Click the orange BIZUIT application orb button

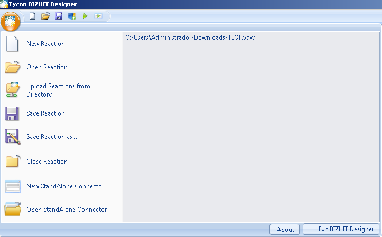point(10,22)
